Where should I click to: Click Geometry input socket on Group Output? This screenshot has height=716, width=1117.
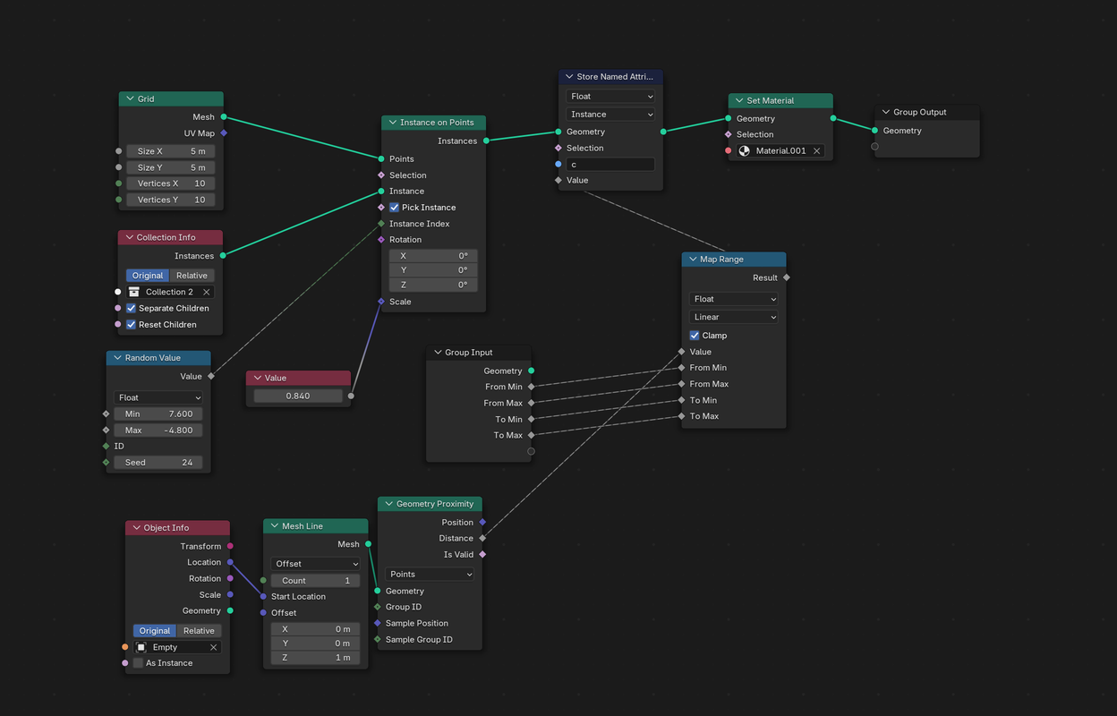pyautogui.click(x=875, y=131)
